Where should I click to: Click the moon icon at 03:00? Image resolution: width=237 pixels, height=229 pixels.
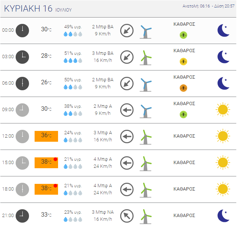(223, 57)
